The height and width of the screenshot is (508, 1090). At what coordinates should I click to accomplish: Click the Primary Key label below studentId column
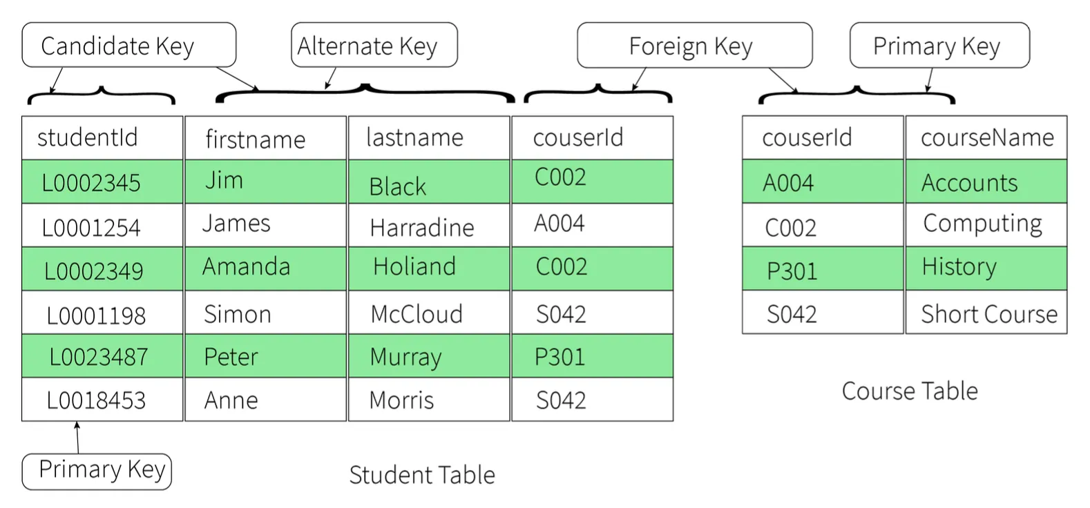pyautogui.click(x=97, y=471)
